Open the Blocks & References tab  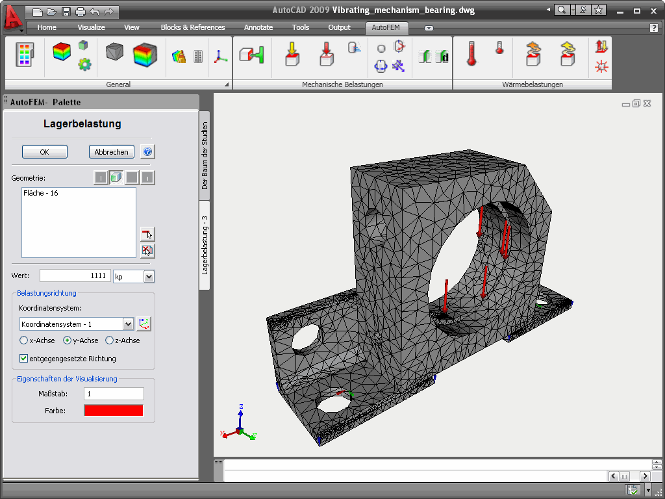tap(193, 27)
